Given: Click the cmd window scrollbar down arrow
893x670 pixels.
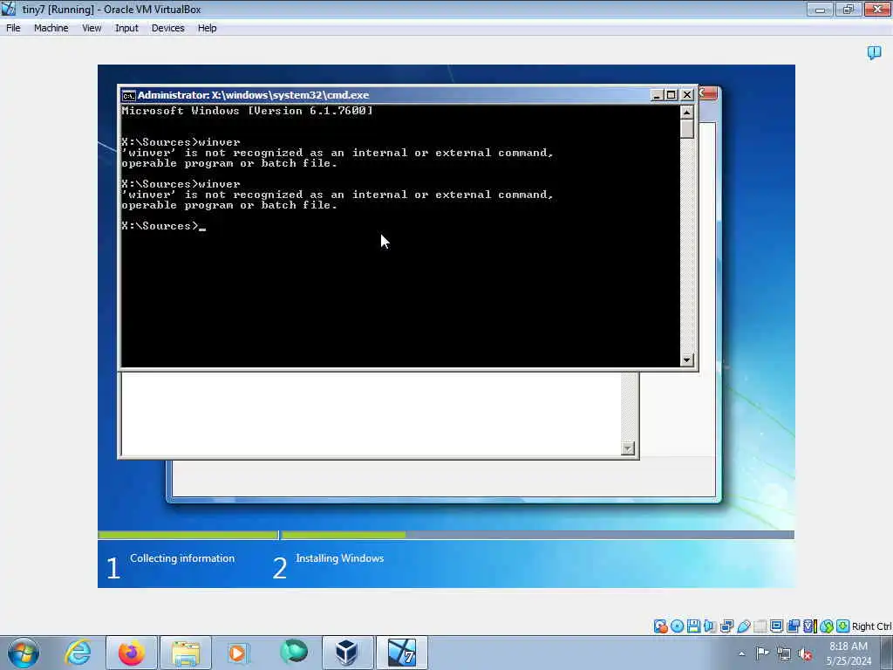Looking at the screenshot, I should pyautogui.click(x=687, y=359).
